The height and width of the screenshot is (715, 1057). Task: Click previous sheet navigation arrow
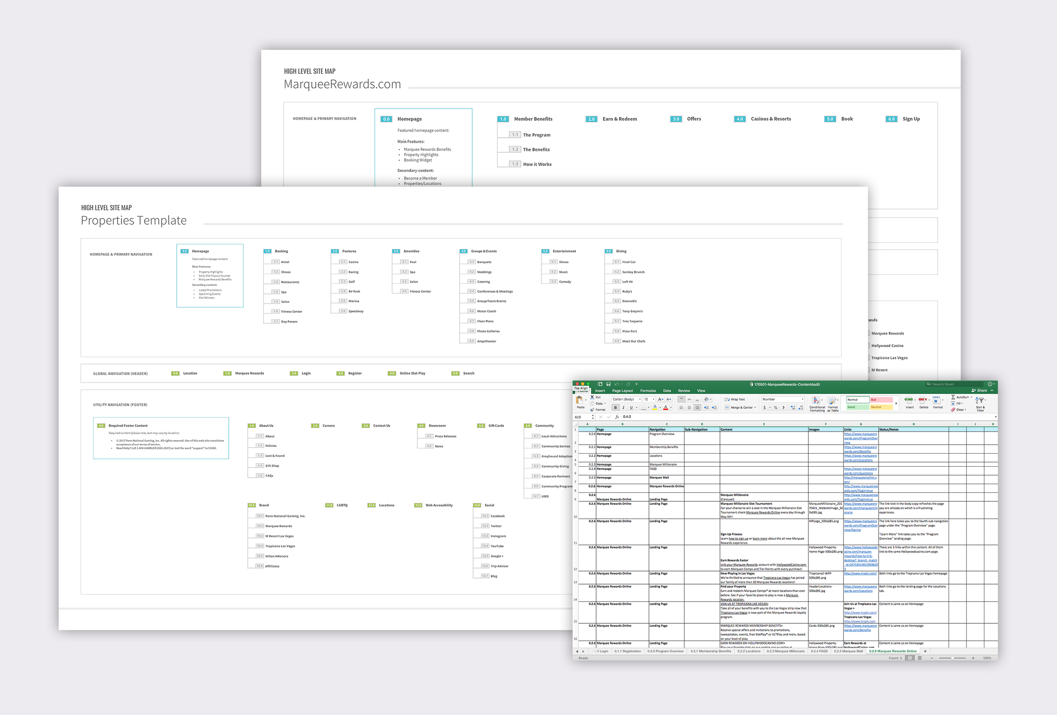click(x=577, y=651)
